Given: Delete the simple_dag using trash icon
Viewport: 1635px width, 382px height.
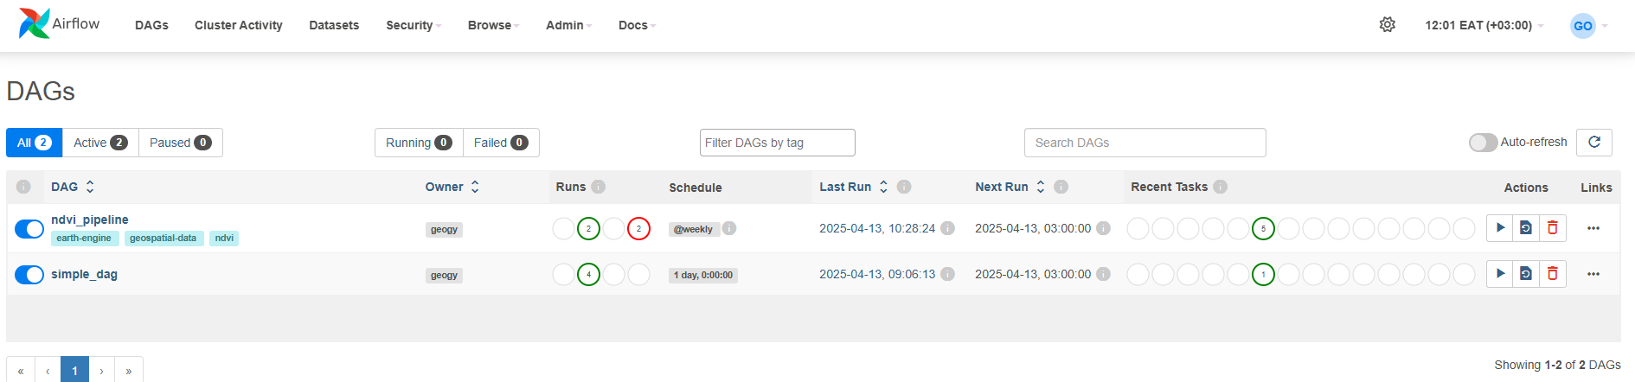Looking at the screenshot, I should click(x=1553, y=274).
